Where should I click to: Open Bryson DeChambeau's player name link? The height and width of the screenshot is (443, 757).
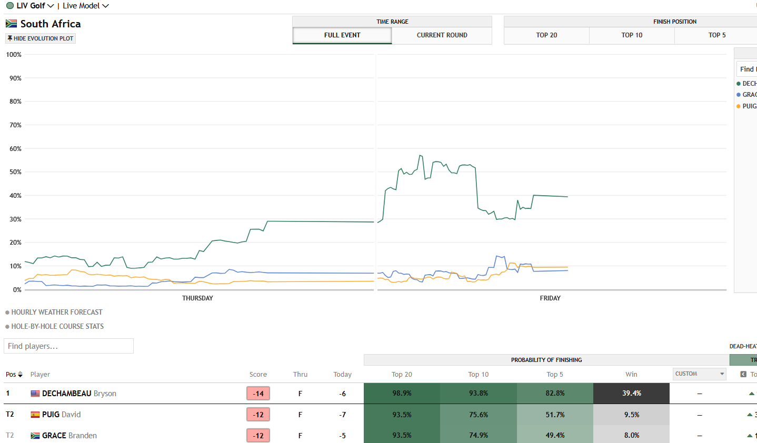[x=79, y=394]
